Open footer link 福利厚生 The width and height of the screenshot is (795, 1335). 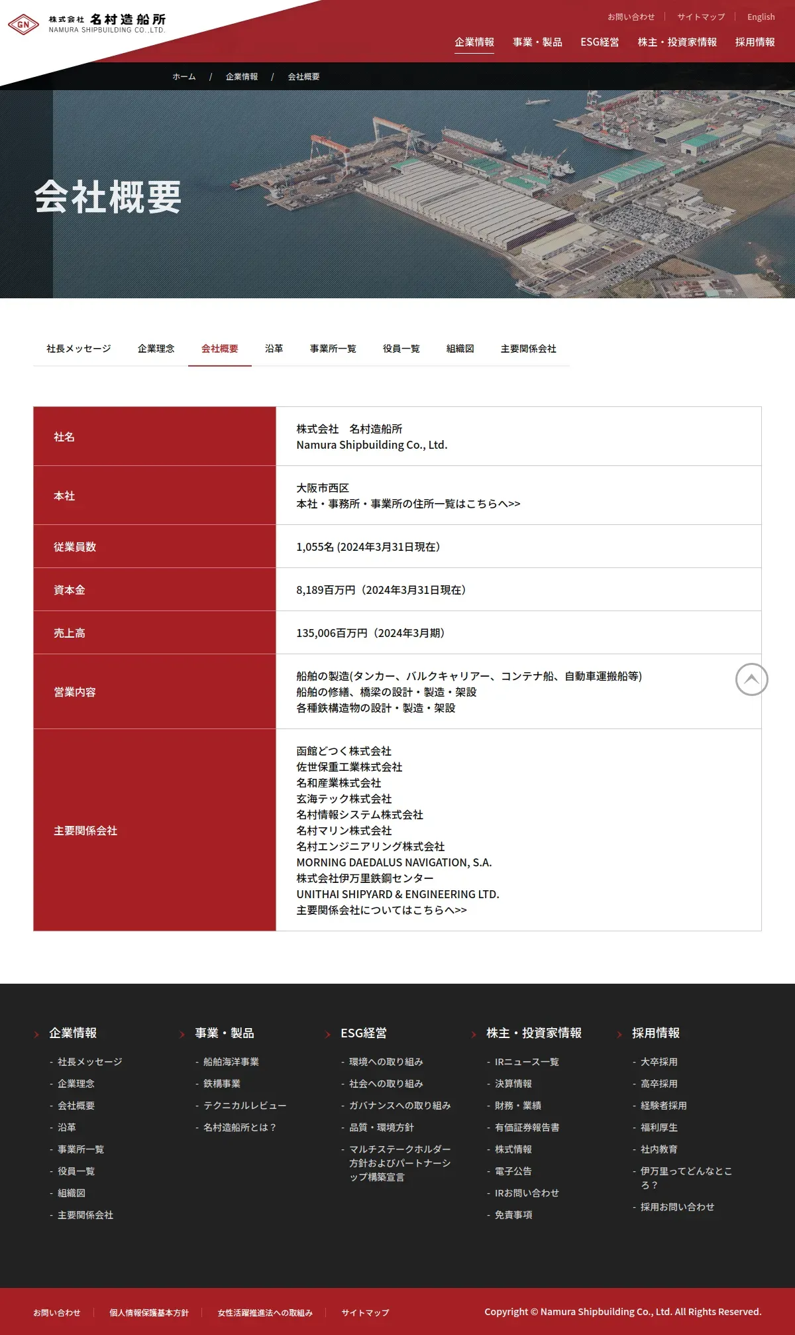pyautogui.click(x=659, y=1128)
